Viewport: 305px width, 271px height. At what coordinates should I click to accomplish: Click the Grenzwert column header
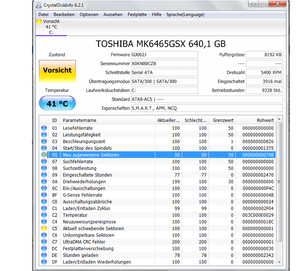(x=222, y=120)
